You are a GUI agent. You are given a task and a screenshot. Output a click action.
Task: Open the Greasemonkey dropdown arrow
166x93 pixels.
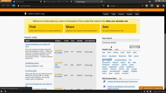pos(161,6)
